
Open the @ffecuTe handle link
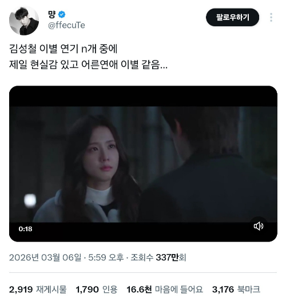66,25
